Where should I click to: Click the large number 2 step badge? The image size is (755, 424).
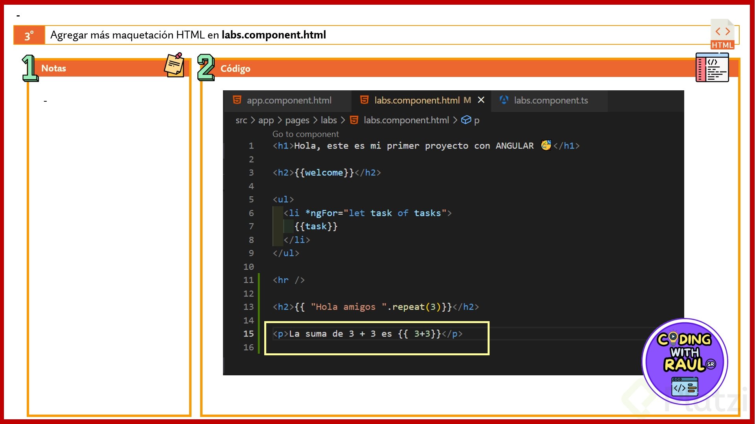(206, 68)
